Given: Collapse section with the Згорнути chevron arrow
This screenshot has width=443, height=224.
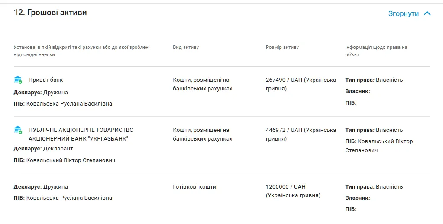Looking at the screenshot, I should click(427, 13).
